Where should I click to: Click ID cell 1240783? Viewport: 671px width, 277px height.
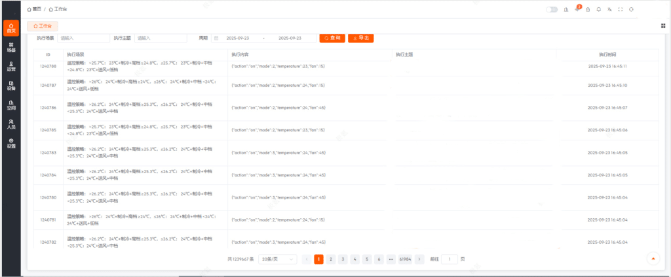[x=48, y=152]
